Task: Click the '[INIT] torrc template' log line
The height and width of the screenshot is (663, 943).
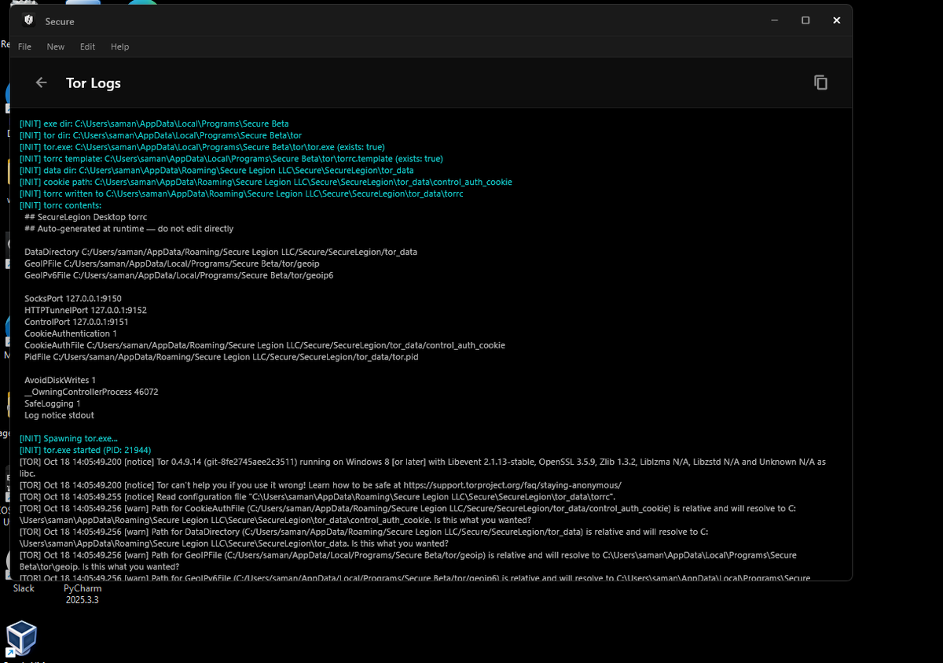Action: pos(231,159)
